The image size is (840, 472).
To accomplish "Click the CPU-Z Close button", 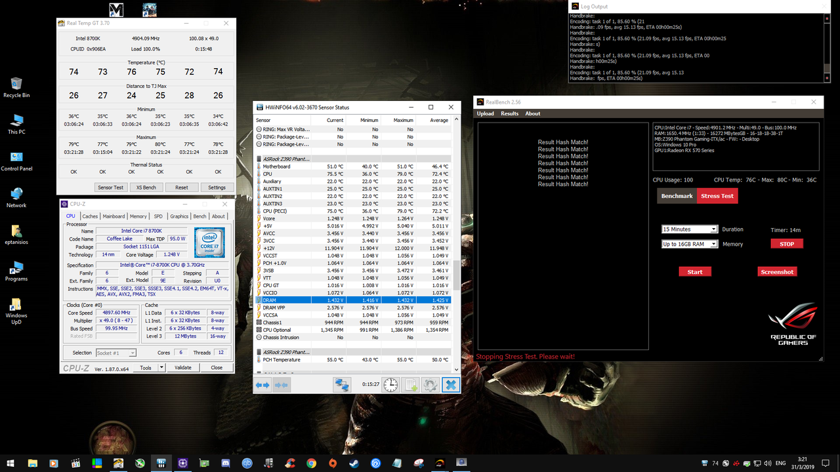I will tap(217, 367).
